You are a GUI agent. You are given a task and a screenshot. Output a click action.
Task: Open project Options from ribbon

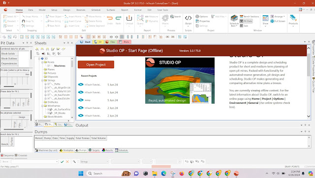pos(201,16)
